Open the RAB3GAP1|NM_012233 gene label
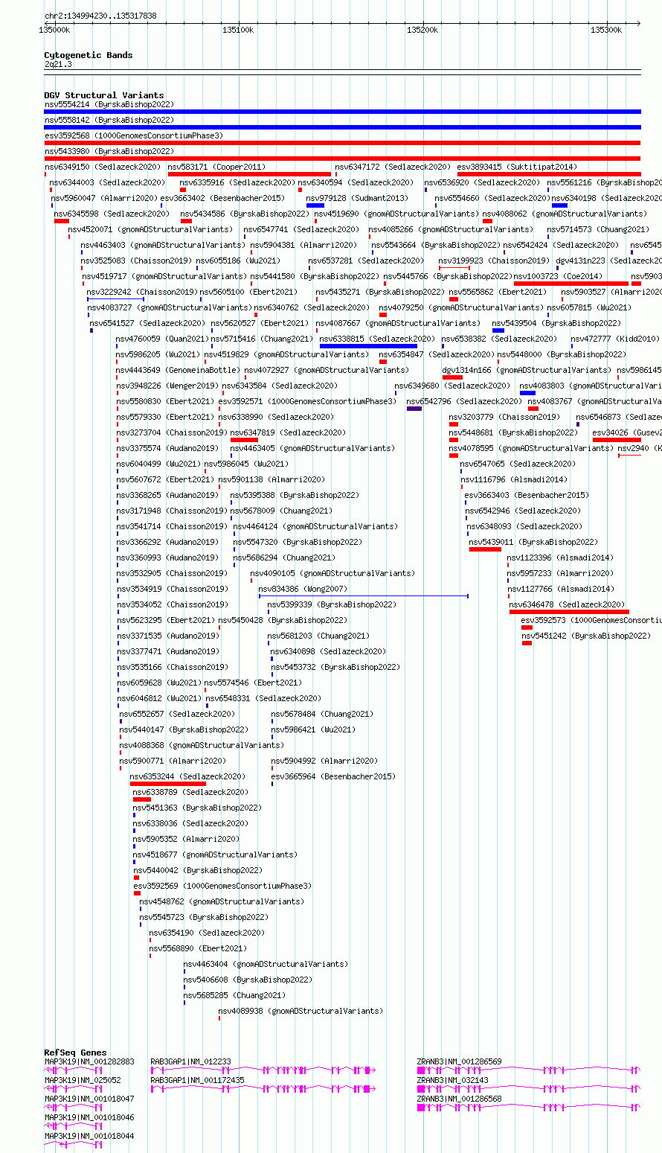The image size is (662, 1153). click(x=190, y=1061)
